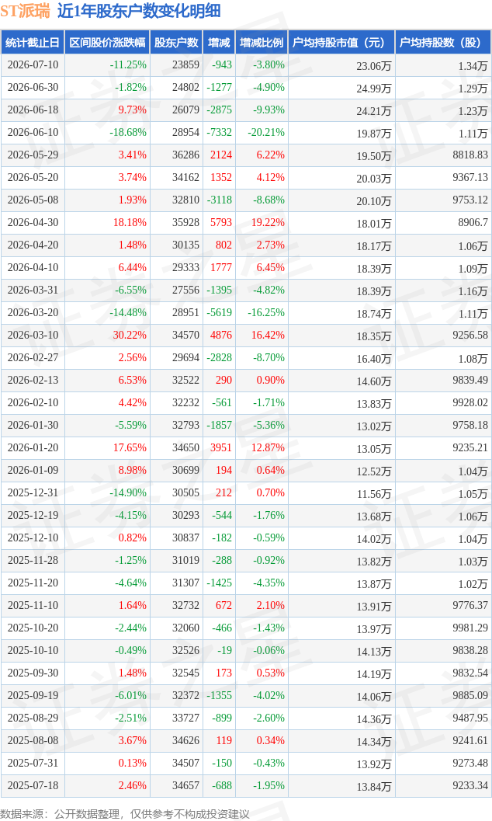Click the 户均持股数（股） header
This screenshot has height=821, width=492.
442,43
